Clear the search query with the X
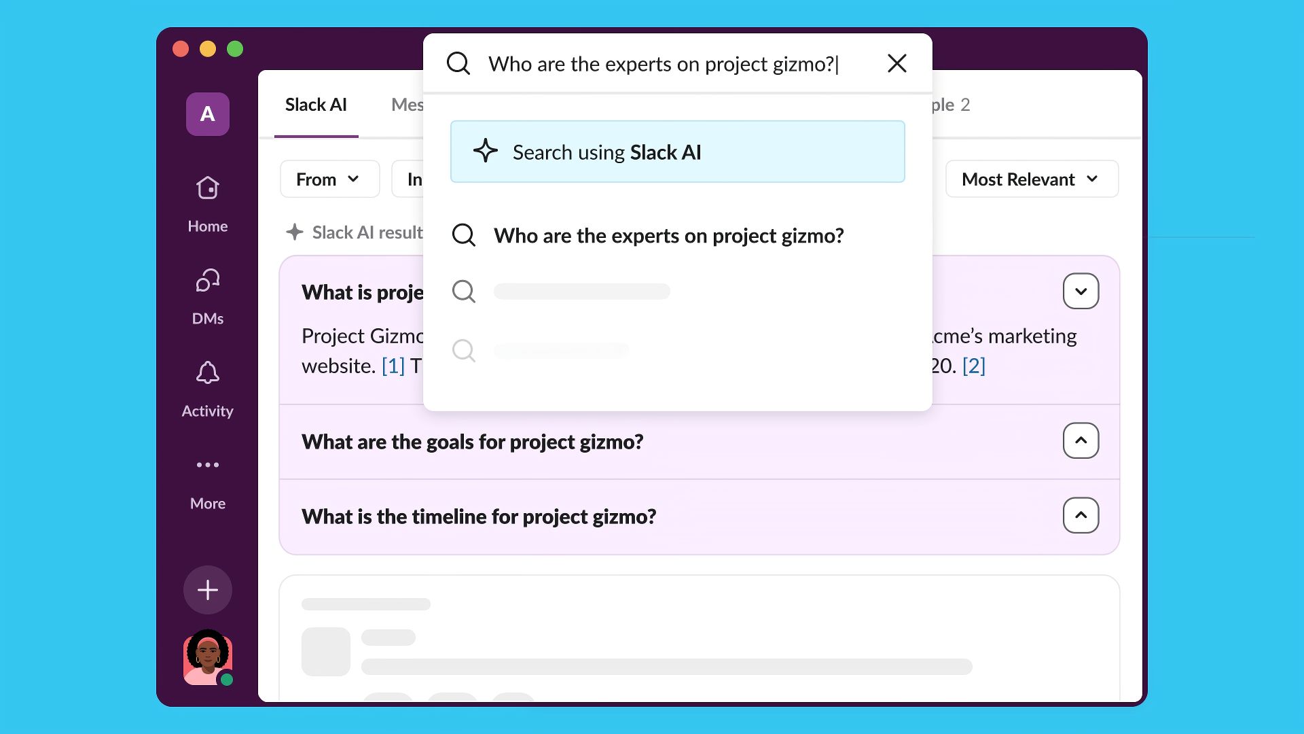This screenshot has height=734, width=1304. [896, 63]
